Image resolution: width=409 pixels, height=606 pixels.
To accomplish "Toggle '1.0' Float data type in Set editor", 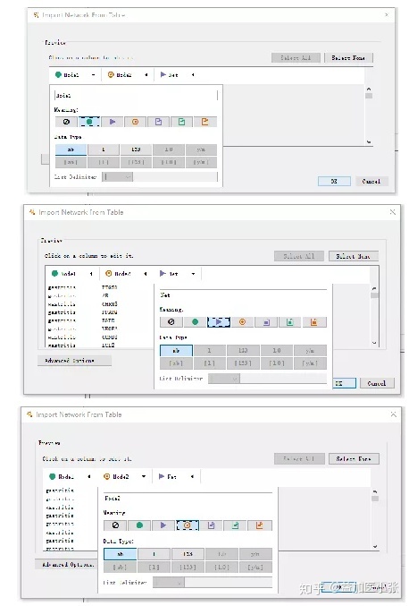I will tap(277, 350).
